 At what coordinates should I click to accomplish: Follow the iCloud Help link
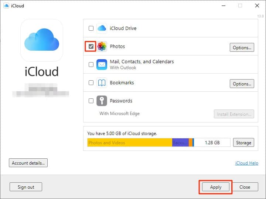[x=246, y=163]
